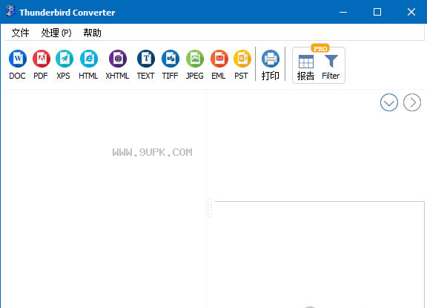Go to next with circled right arrow
427x308 pixels.
point(412,102)
